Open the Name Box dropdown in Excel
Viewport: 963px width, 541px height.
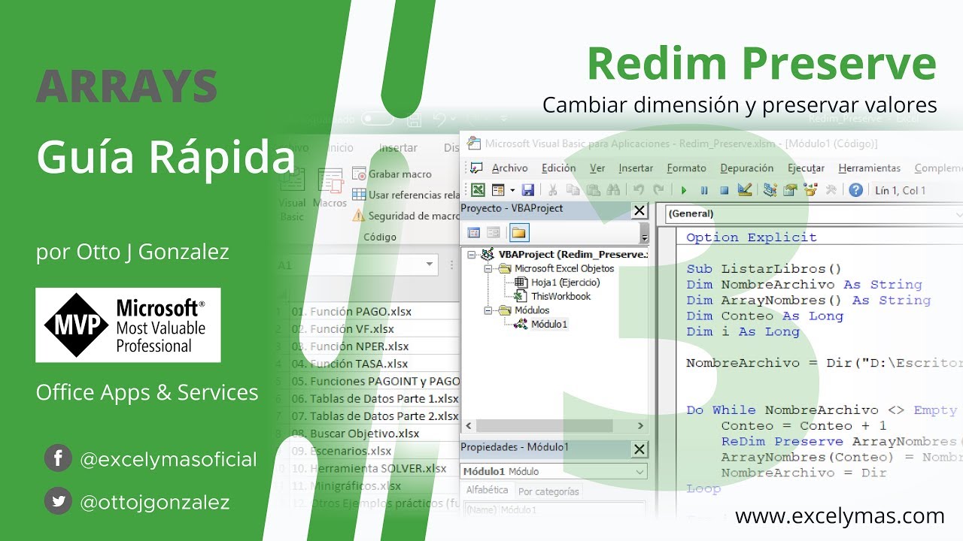pos(430,264)
